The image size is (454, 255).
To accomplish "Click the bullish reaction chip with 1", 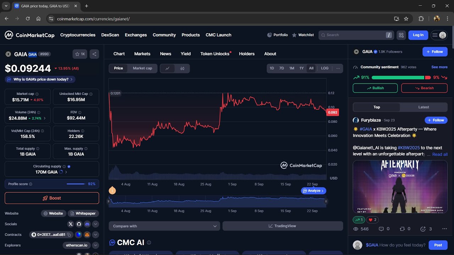I will click(359, 220).
